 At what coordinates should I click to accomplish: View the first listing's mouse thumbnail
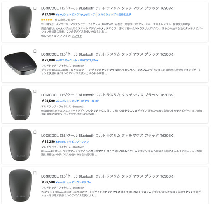(21, 22)
